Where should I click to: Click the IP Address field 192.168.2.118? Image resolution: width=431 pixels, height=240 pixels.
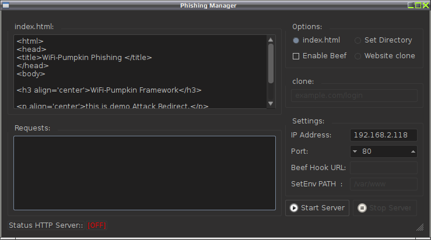384,135
